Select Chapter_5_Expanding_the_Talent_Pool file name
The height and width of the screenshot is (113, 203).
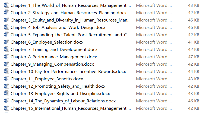(x=70, y=35)
